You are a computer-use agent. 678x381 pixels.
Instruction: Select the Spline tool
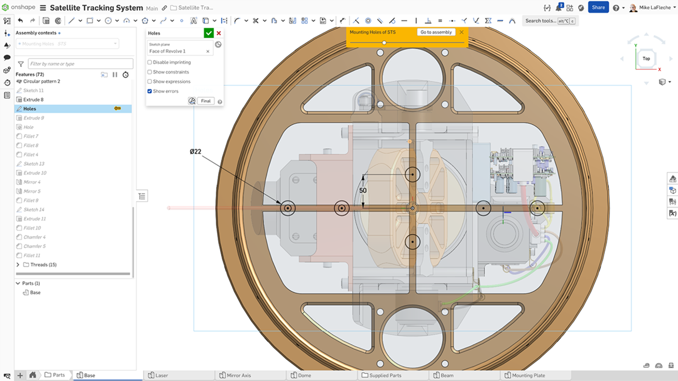pyautogui.click(x=163, y=20)
